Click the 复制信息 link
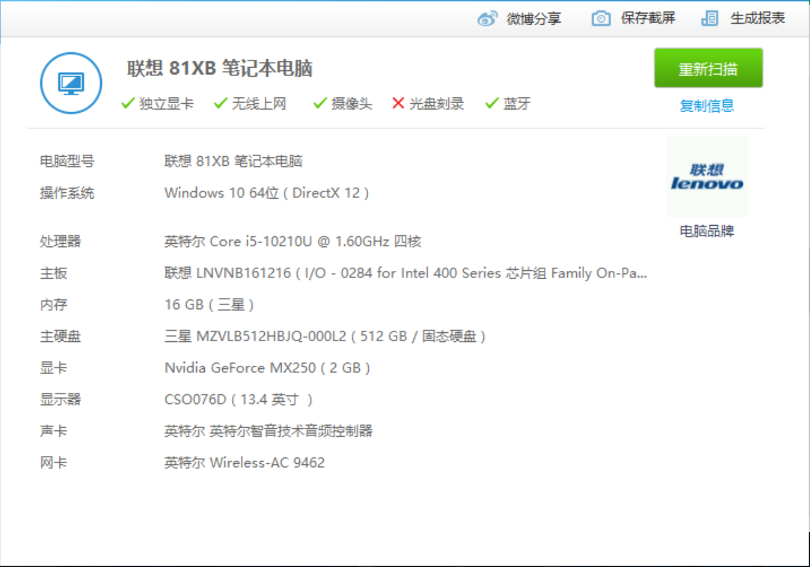Viewport: 810px width, 567px height. (707, 106)
